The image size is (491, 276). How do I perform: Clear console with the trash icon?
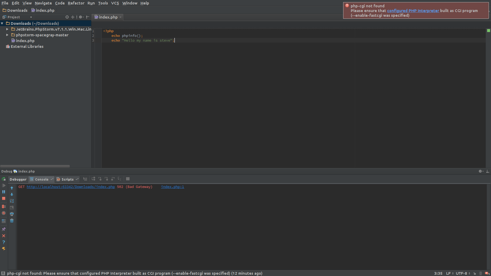coord(12,221)
